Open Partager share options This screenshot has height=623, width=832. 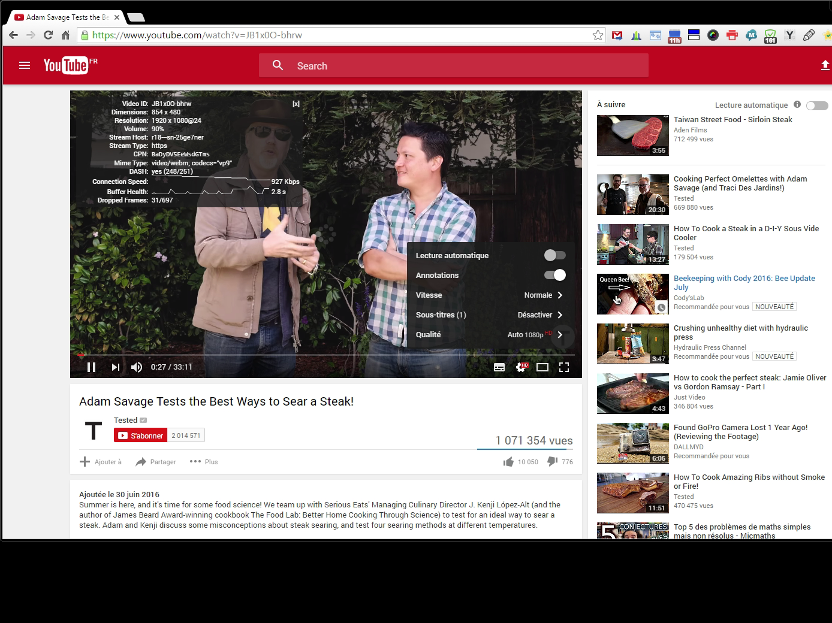point(156,462)
